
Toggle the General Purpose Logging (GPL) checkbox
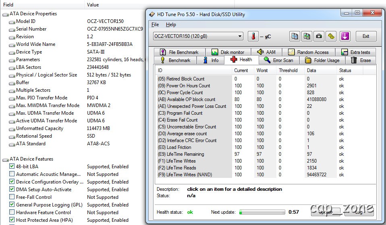pos(12,204)
